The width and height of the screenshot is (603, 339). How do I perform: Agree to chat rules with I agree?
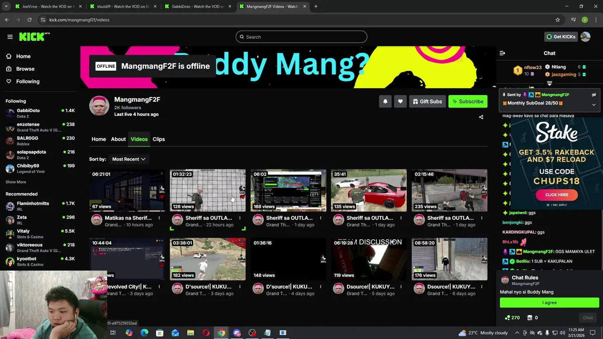549,303
